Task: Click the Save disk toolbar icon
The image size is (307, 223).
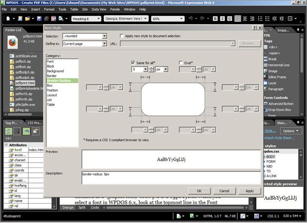Action: (x=39, y=19)
